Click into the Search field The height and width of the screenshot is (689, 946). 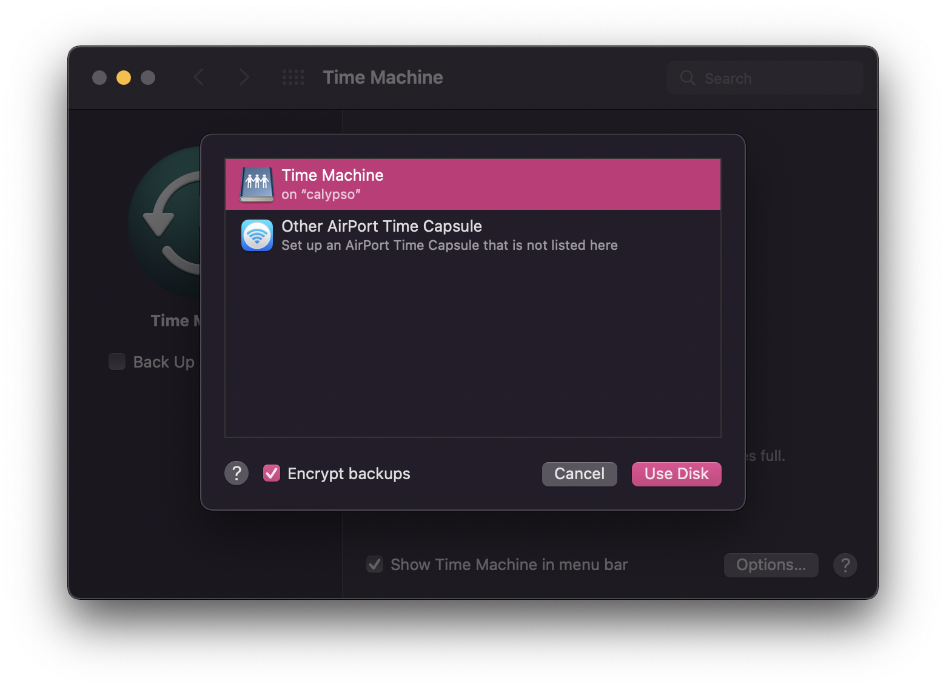coord(765,78)
